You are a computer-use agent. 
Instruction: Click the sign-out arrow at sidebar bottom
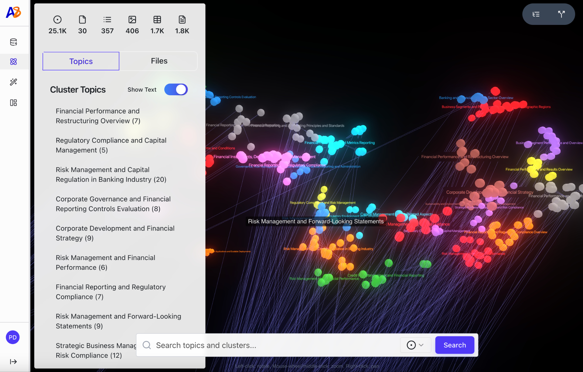point(13,361)
